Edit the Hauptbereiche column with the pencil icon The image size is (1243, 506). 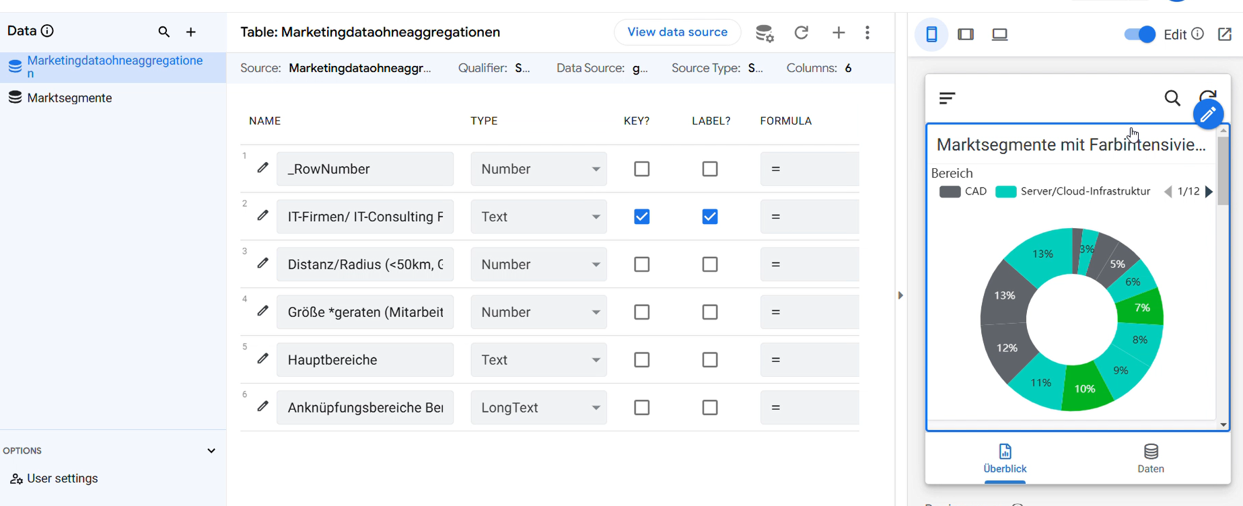(x=263, y=359)
